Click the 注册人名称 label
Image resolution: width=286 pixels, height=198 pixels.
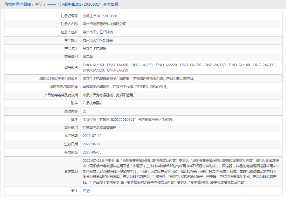[69, 24]
